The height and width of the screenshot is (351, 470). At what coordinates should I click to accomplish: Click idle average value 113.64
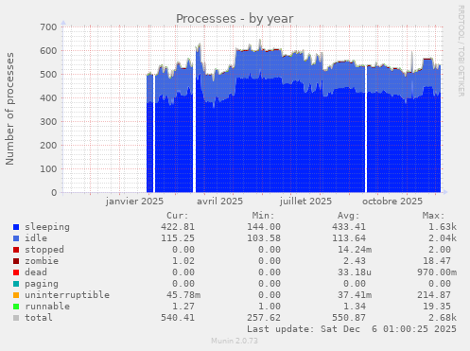(x=349, y=238)
